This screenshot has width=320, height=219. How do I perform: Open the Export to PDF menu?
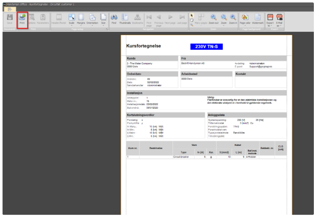tap(270, 20)
